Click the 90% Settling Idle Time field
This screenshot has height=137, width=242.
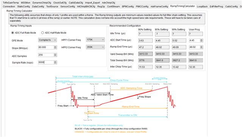(x=145, y=34)
